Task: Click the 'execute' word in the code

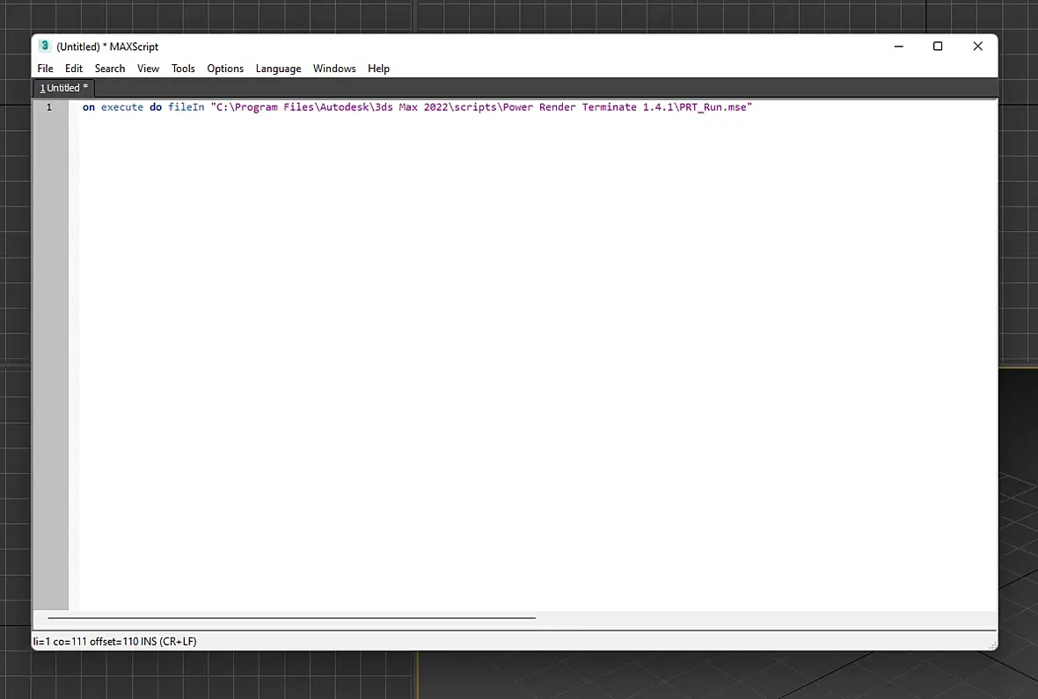Action: point(121,107)
